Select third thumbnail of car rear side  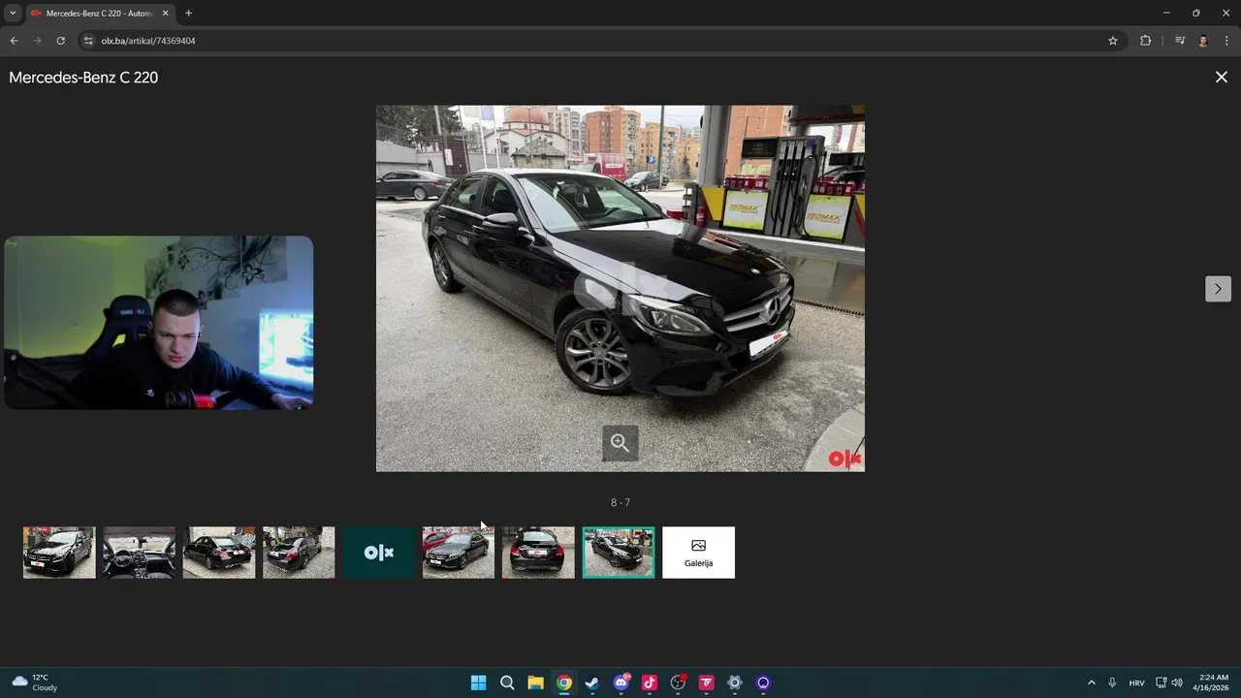tap(219, 553)
